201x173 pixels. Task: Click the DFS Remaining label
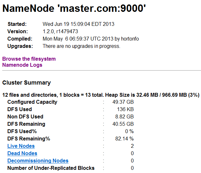point(26,124)
